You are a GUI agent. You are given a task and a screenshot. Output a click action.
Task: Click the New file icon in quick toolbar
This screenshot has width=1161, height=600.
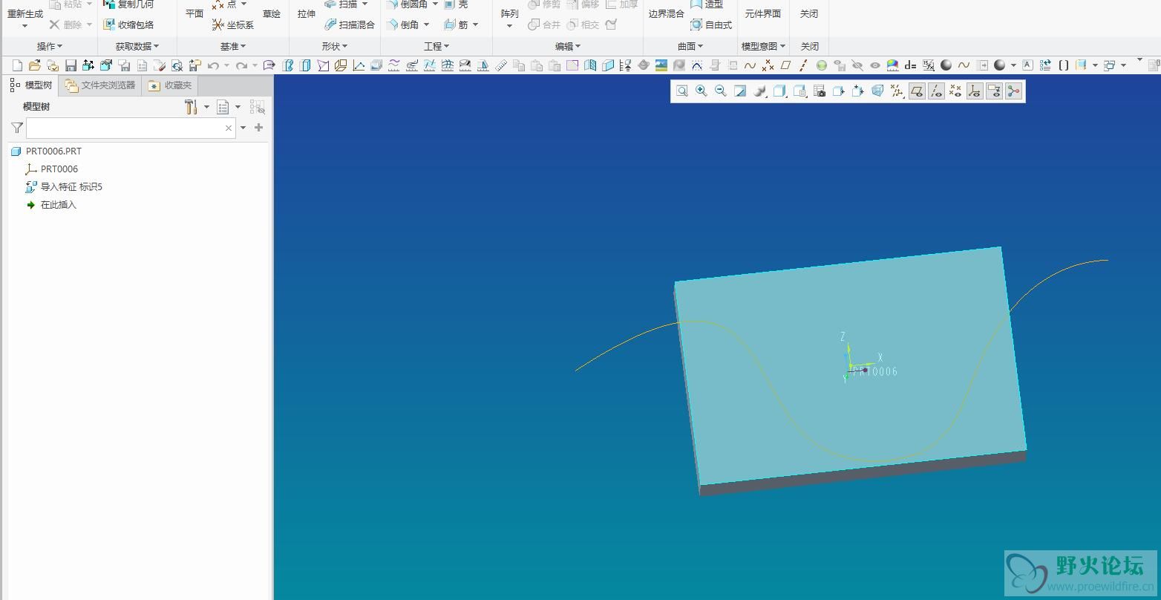(18, 65)
